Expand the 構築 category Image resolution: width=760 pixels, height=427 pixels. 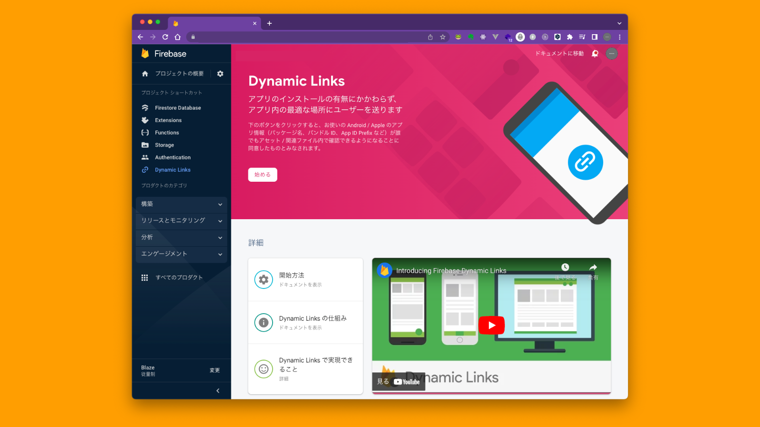pos(181,204)
